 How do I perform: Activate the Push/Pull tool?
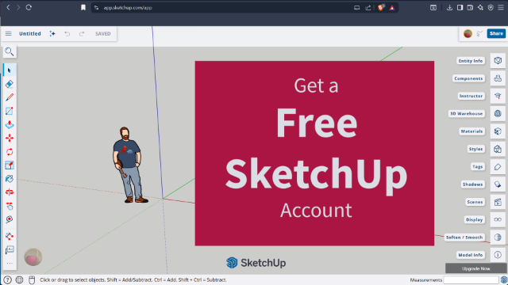pos(10,125)
